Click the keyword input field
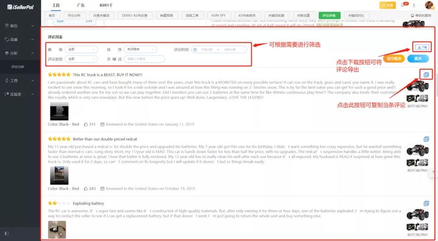This screenshot has height=241, width=438. [x=144, y=59]
